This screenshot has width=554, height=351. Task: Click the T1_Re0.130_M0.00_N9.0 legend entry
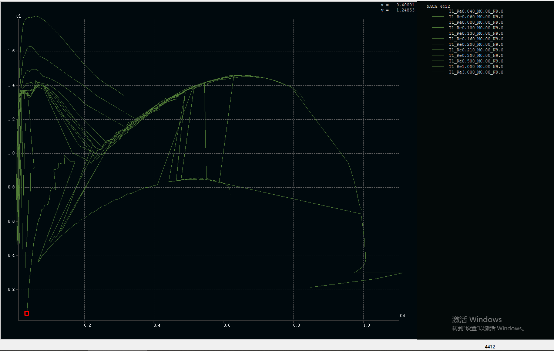[476, 33]
